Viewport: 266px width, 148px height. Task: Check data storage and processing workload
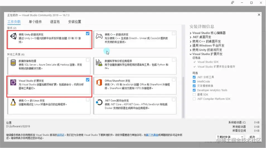tap(88, 60)
